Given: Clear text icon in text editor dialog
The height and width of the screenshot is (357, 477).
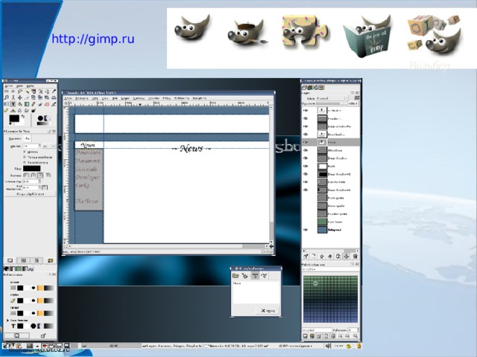Looking at the screenshot, I should [244, 276].
